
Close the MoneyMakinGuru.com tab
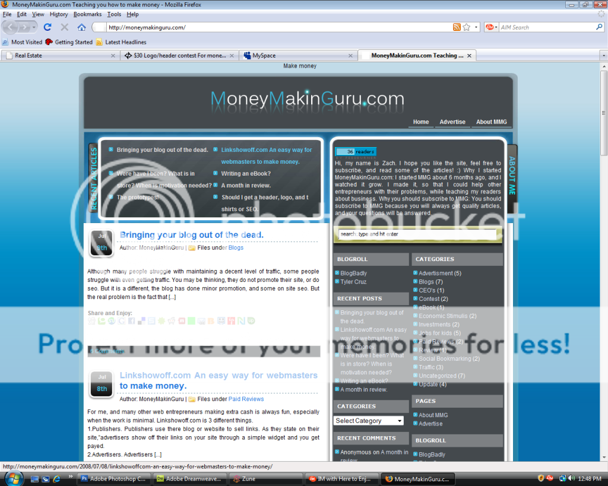coord(469,56)
